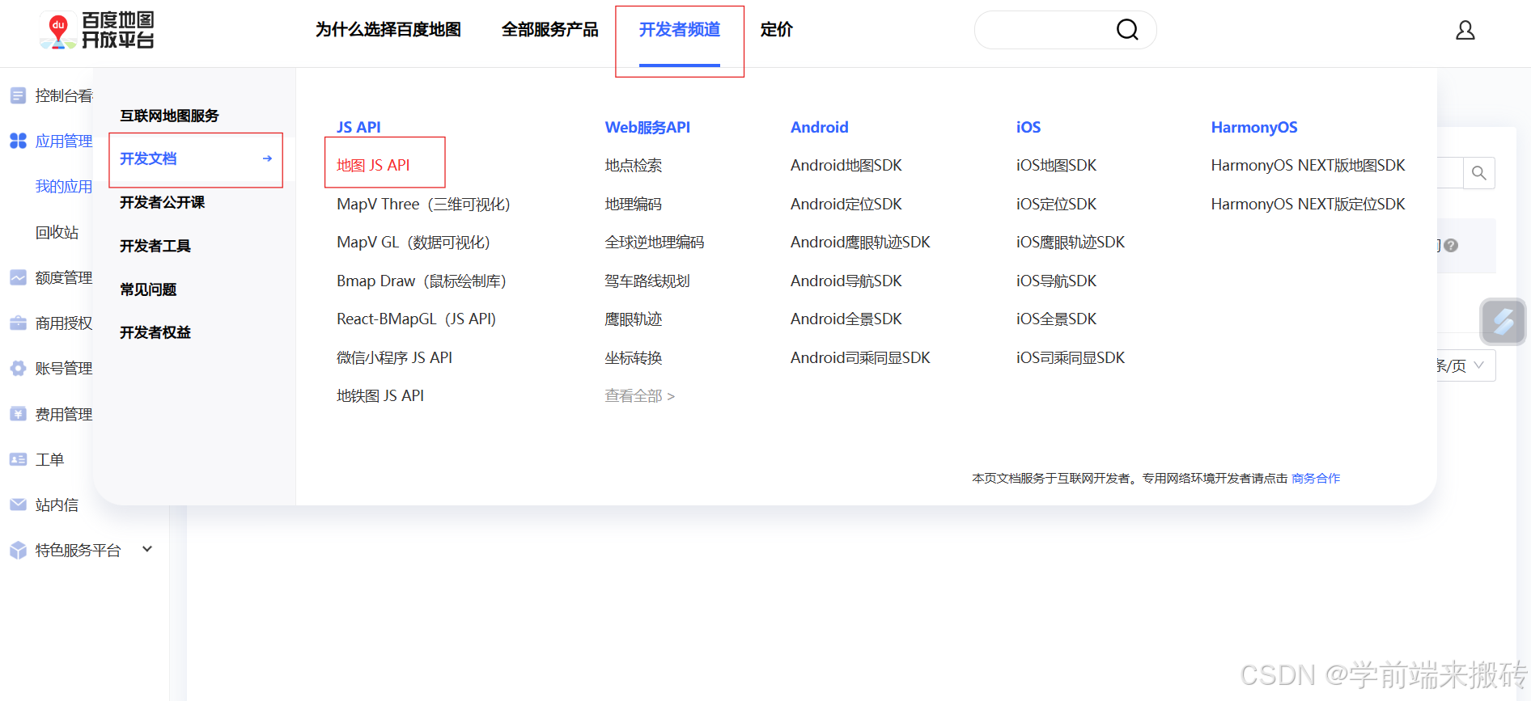Open 微信小程序 JS API link
The width and height of the screenshot is (1531, 701).
tap(395, 357)
